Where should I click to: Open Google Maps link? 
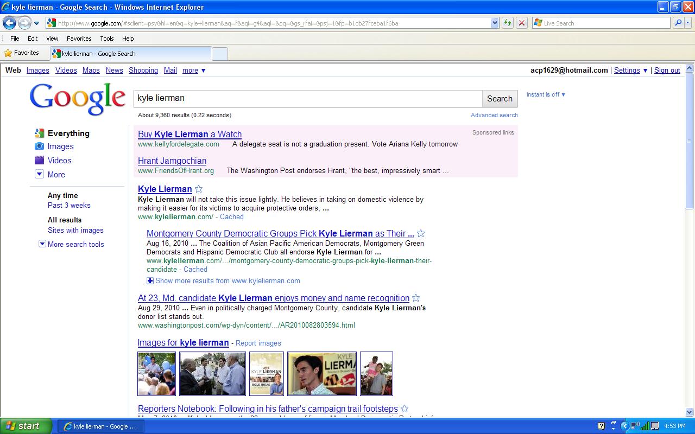coord(91,70)
